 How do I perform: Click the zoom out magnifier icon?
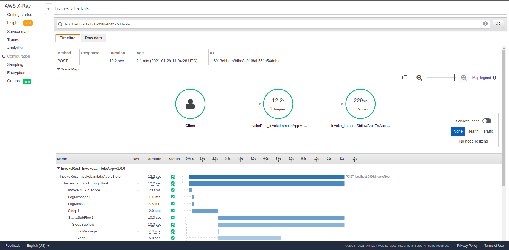[x=419, y=78]
